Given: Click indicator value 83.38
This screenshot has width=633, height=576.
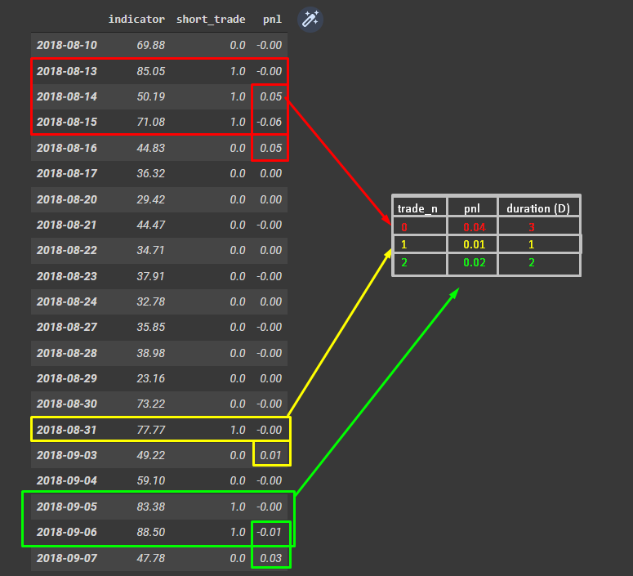Looking at the screenshot, I should [151, 507].
